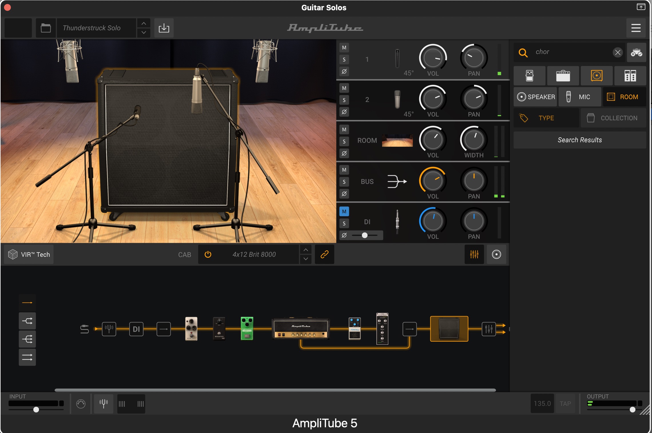The width and height of the screenshot is (652, 433).
Task: Solo the BUS channel
Action: pyautogui.click(x=344, y=182)
